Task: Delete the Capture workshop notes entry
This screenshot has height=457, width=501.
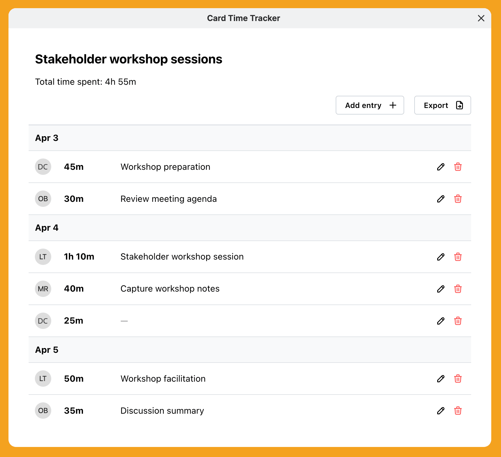Action: pos(458,289)
